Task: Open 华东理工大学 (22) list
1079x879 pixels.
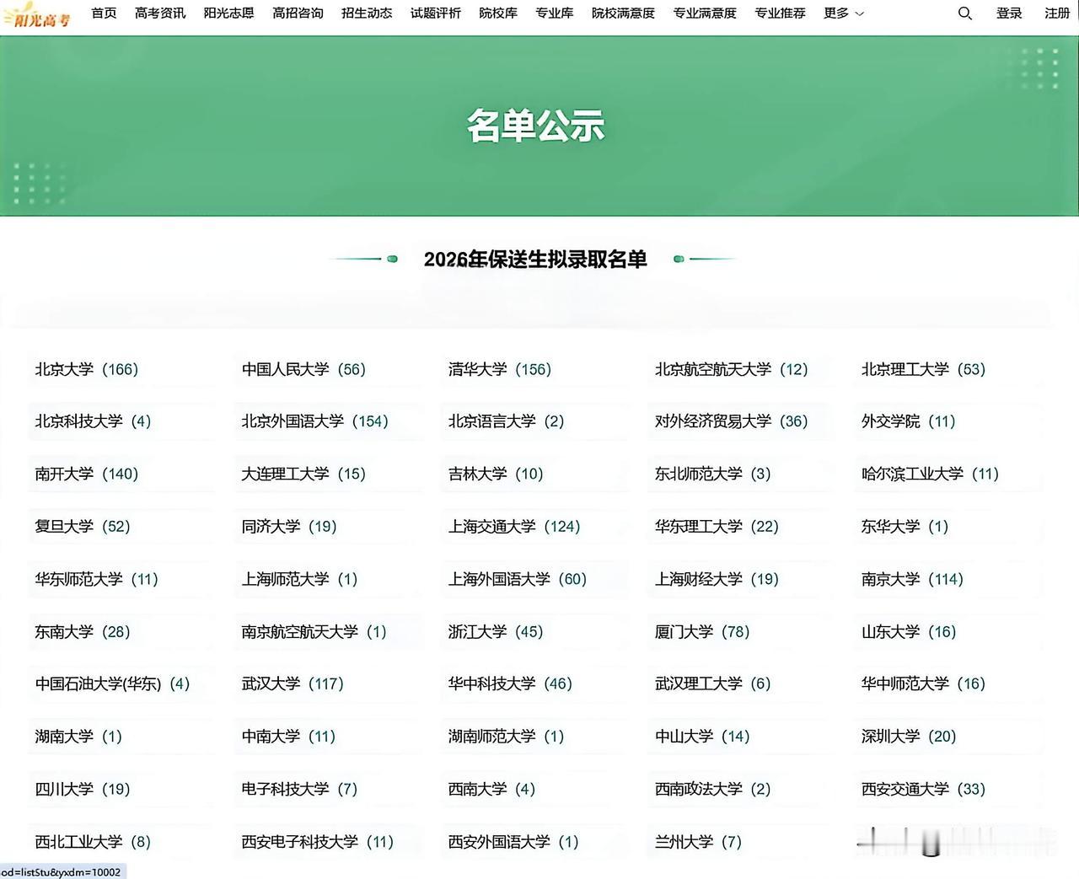Action: [717, 527]
